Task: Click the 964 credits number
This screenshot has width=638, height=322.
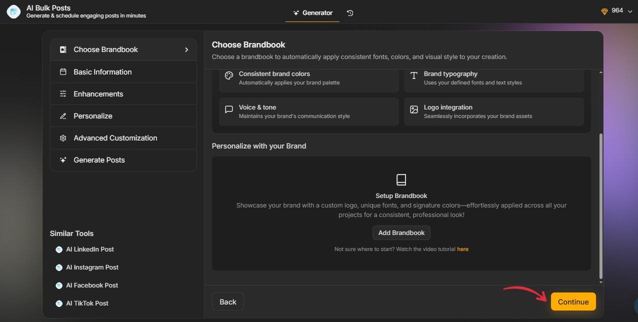Action: (617, 10)
